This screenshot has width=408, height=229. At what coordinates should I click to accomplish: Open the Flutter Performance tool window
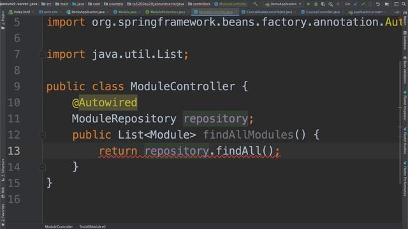(x=405, y=179)
